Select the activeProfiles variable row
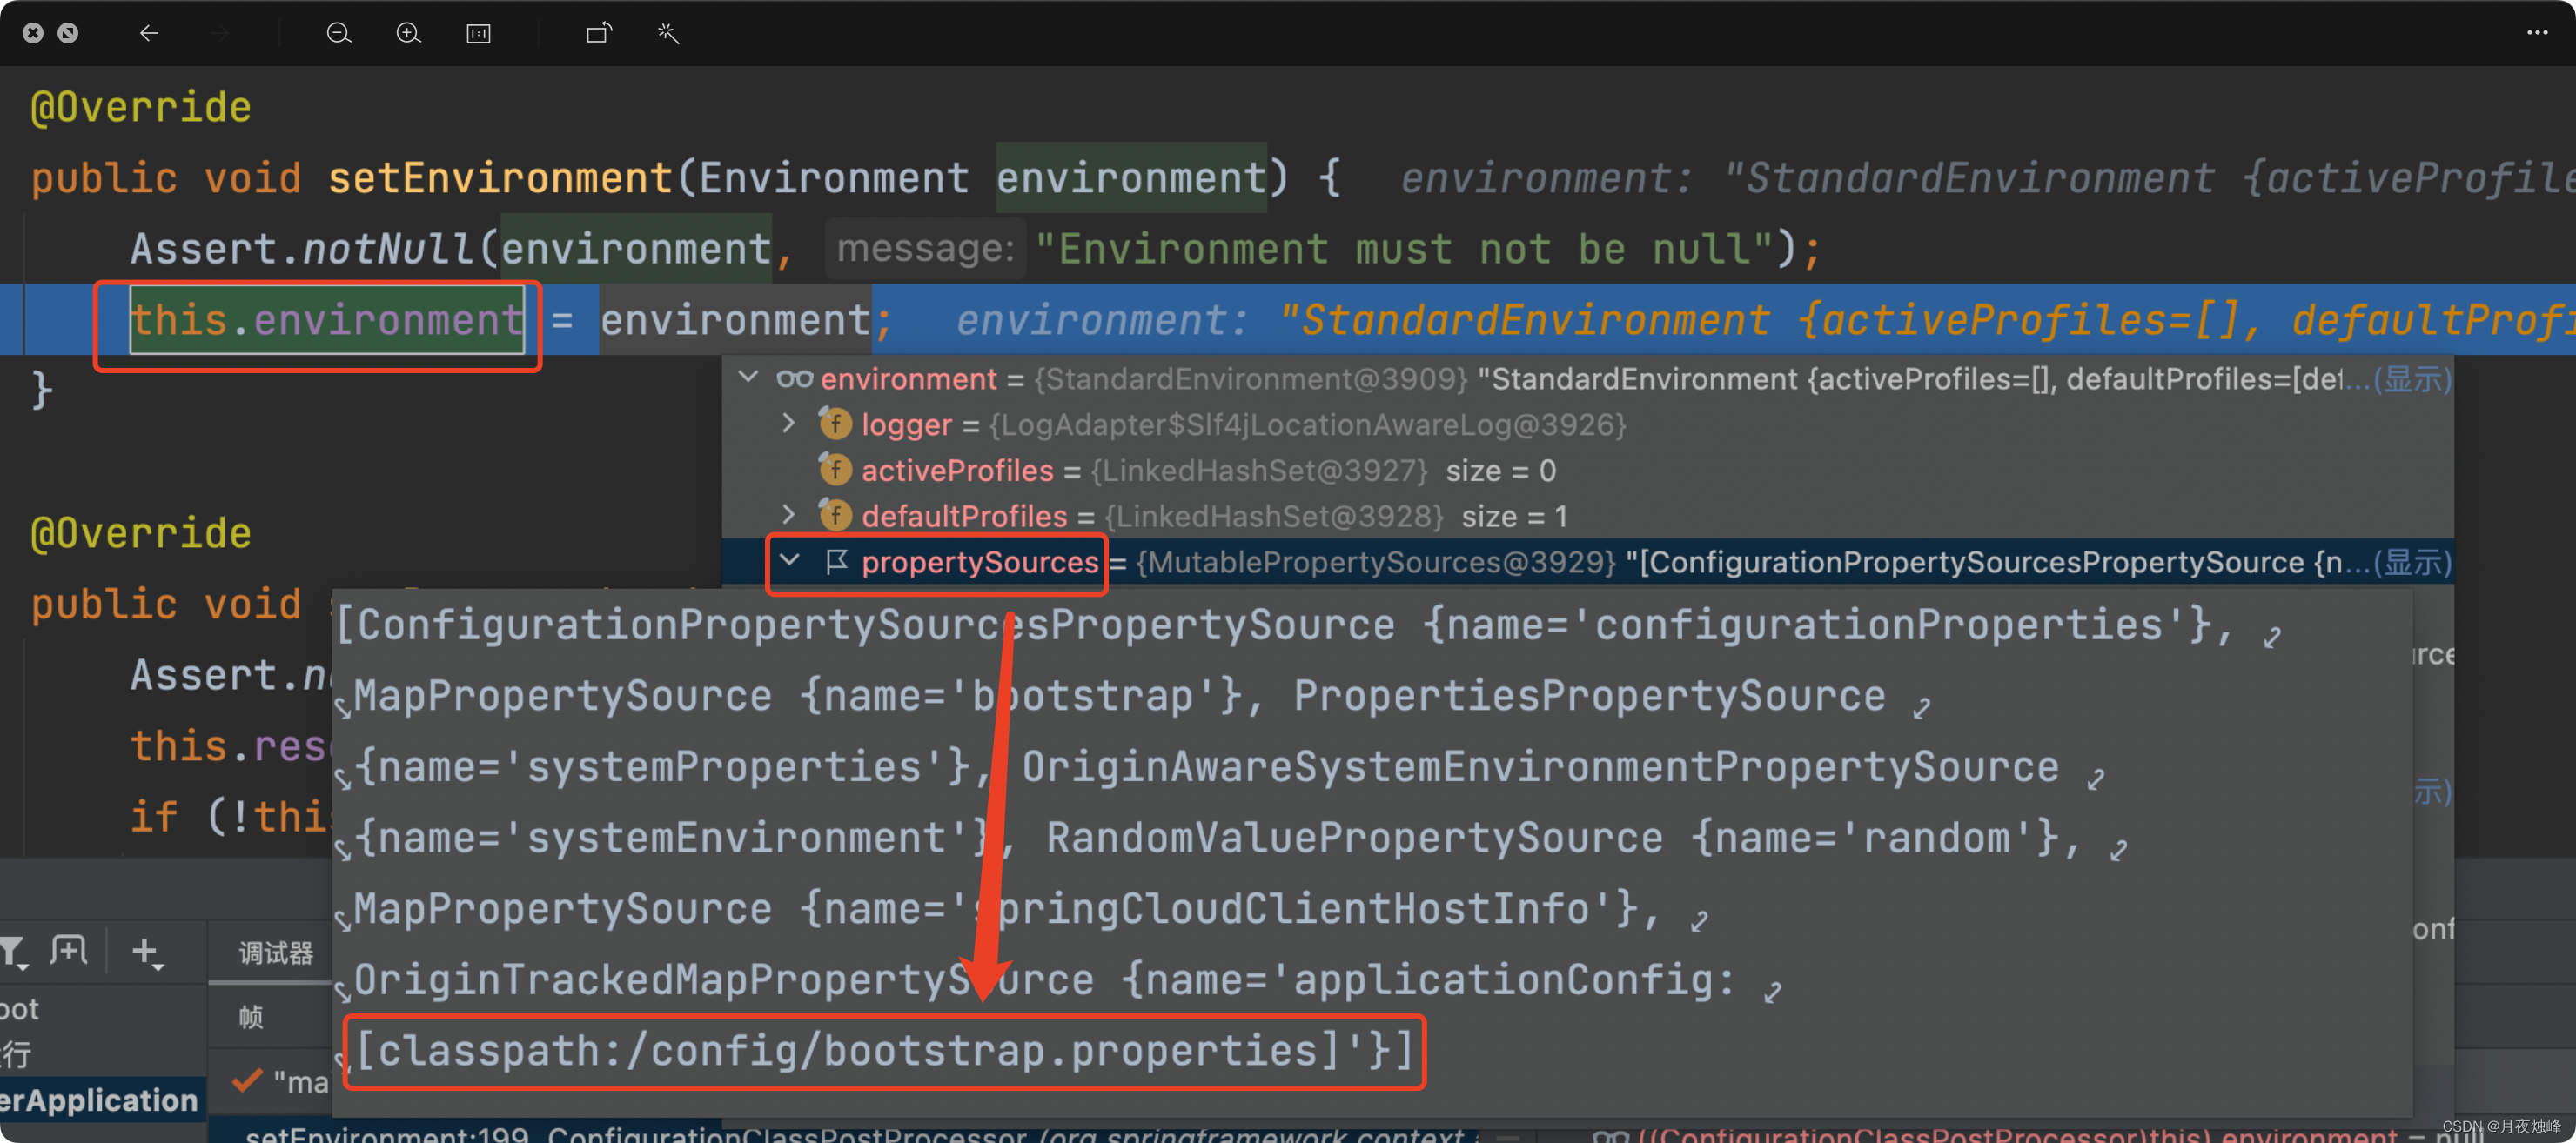The image size is (2576, 1143). [x=956, y=471]
